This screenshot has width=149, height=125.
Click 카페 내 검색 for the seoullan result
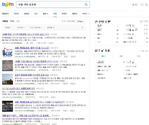coord(44,97)
